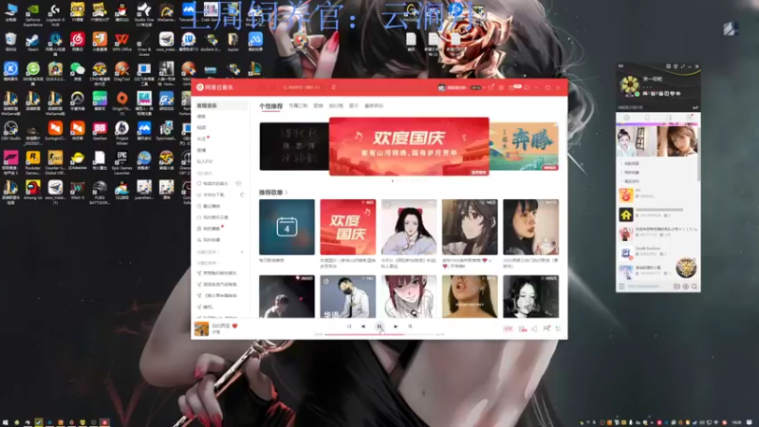
Task: Open the 欢度国庆 playlist card
Action: 347,227
